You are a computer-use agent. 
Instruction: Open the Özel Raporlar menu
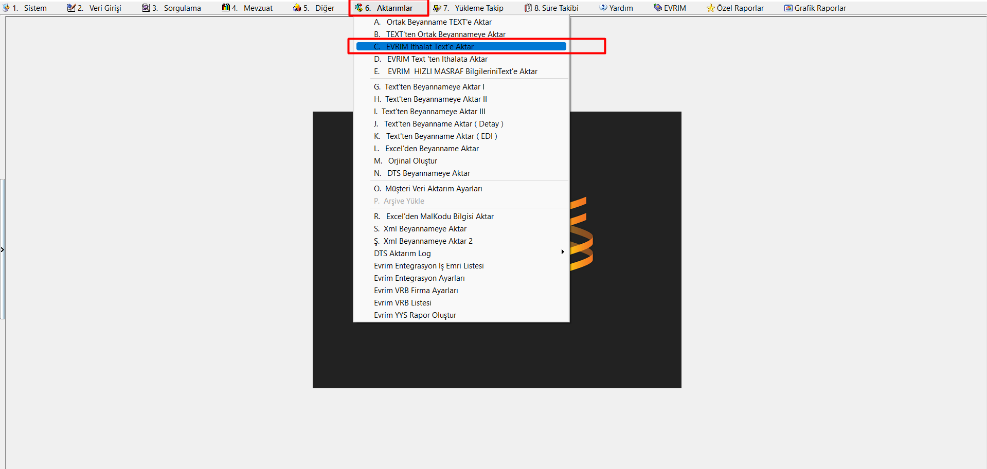pos(740,8)
